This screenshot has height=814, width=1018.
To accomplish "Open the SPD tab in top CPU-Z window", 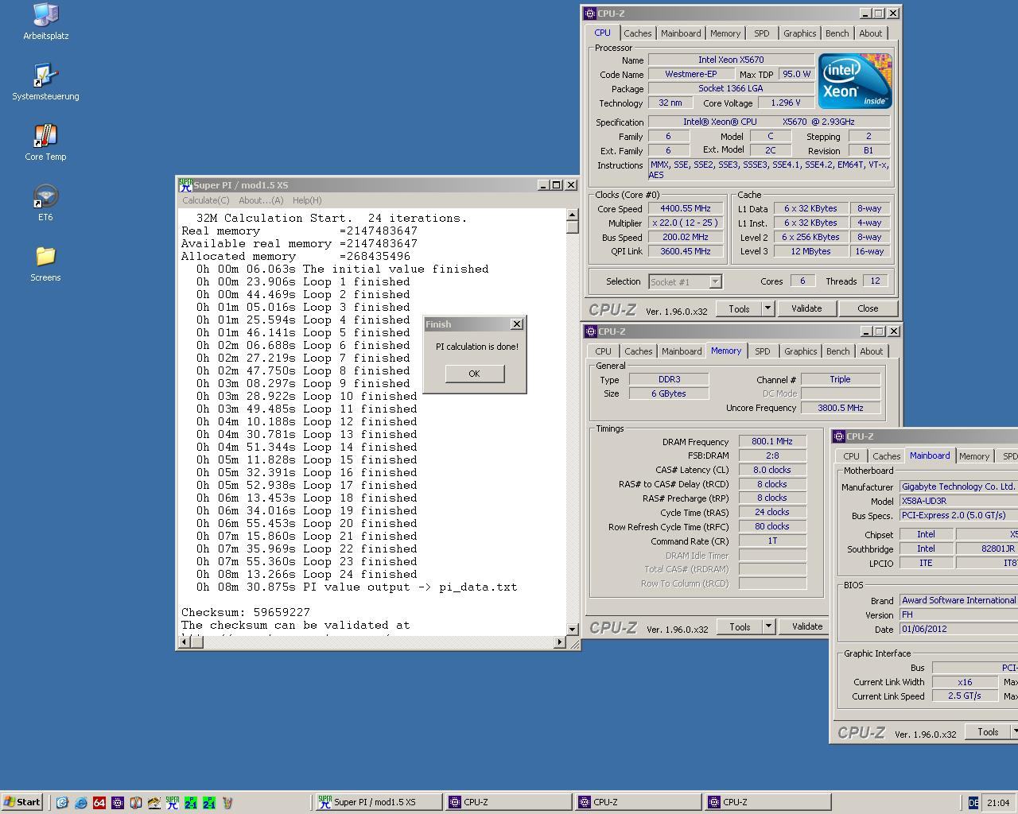I will point(761,33).
